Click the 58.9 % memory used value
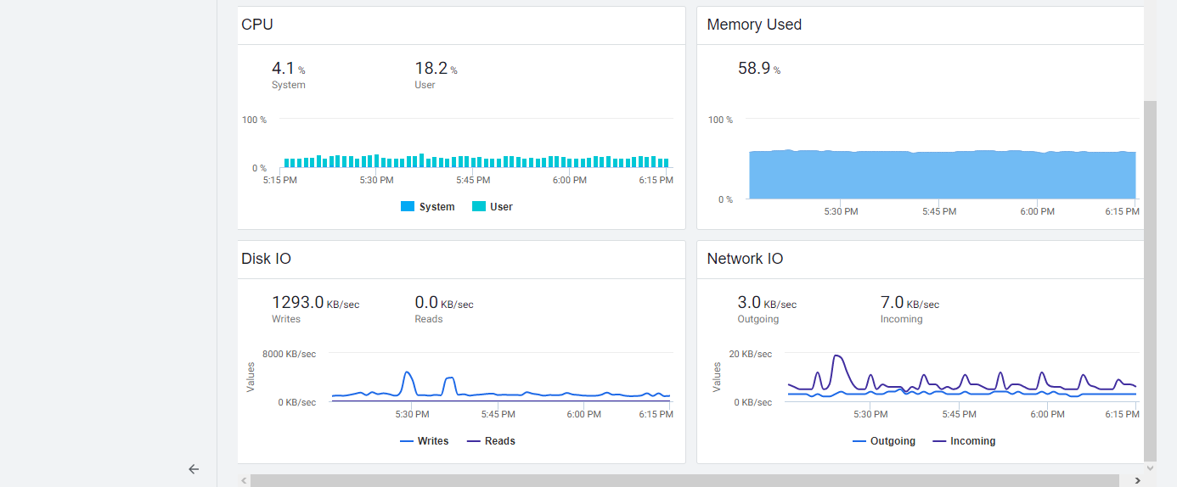 (759, 68)
